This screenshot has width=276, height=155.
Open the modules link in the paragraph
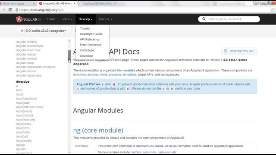pyautogui.click(x=129, y=70)
